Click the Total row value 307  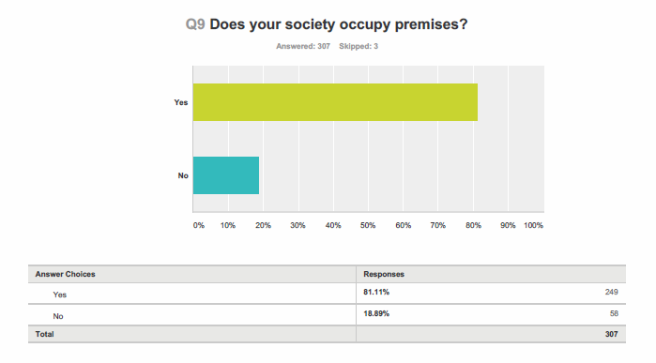coord(611,334)
